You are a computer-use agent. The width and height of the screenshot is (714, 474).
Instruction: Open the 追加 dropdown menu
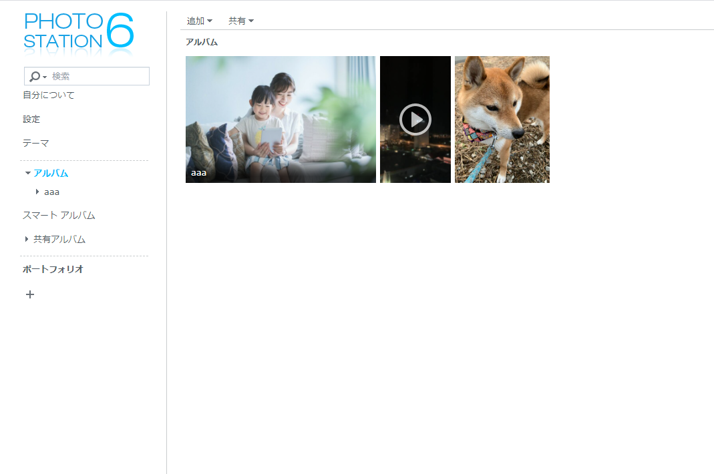coord(200,21)
